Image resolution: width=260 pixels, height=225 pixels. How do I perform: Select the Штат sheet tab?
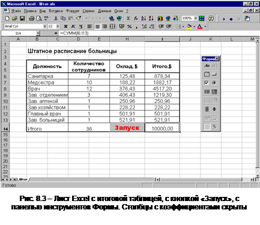tap(23, 180)
